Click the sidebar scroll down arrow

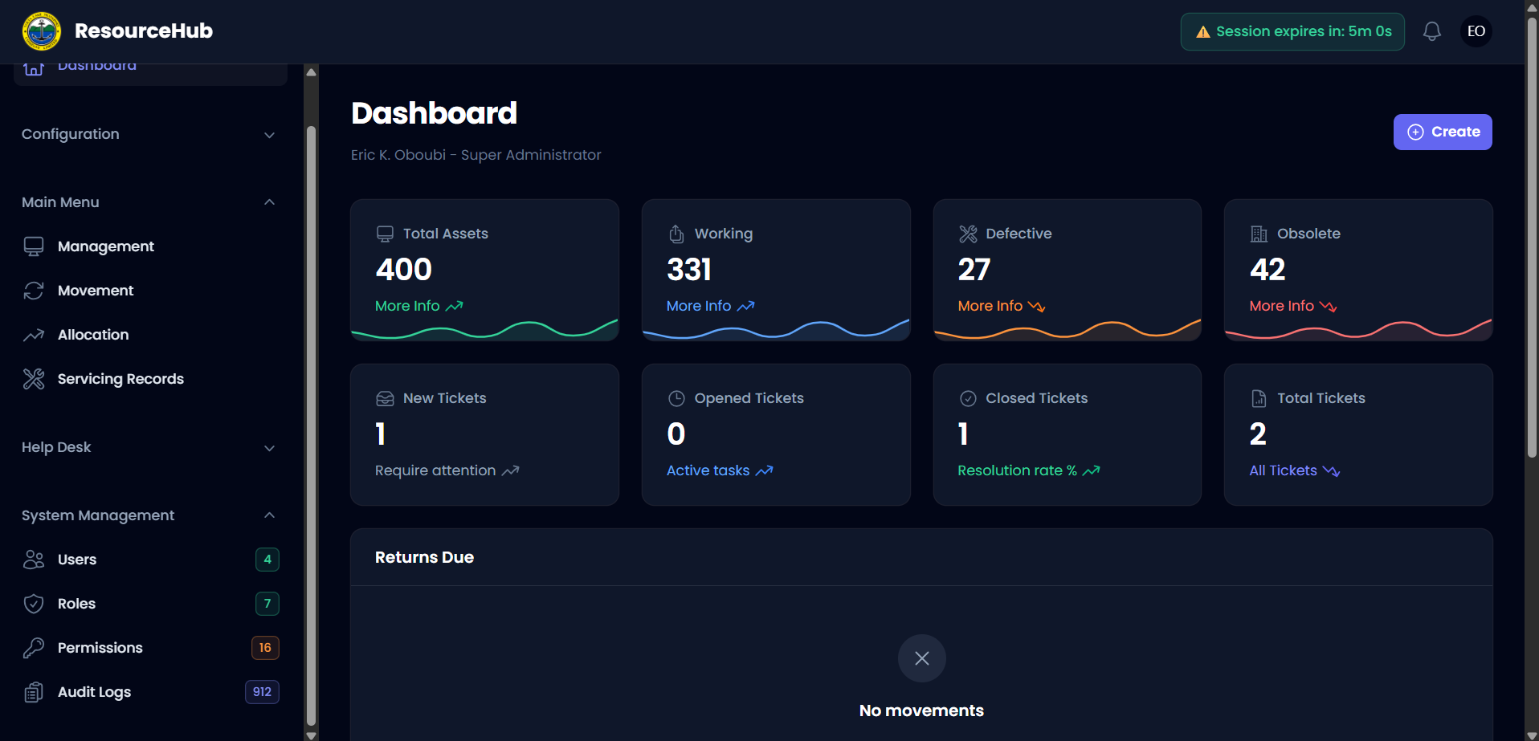[x=311, y=735]
